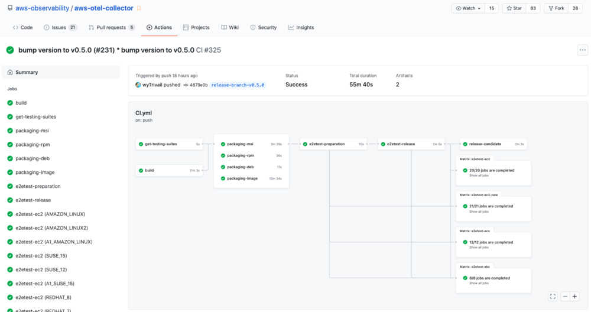Open the Security tab
The image size is (591, 312).
[264, 28]
